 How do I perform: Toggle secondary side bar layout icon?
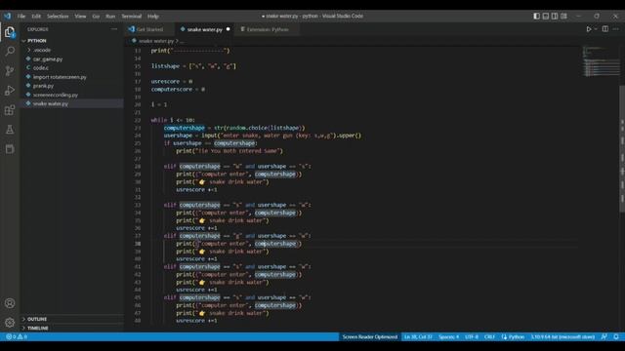click(555, 16)
